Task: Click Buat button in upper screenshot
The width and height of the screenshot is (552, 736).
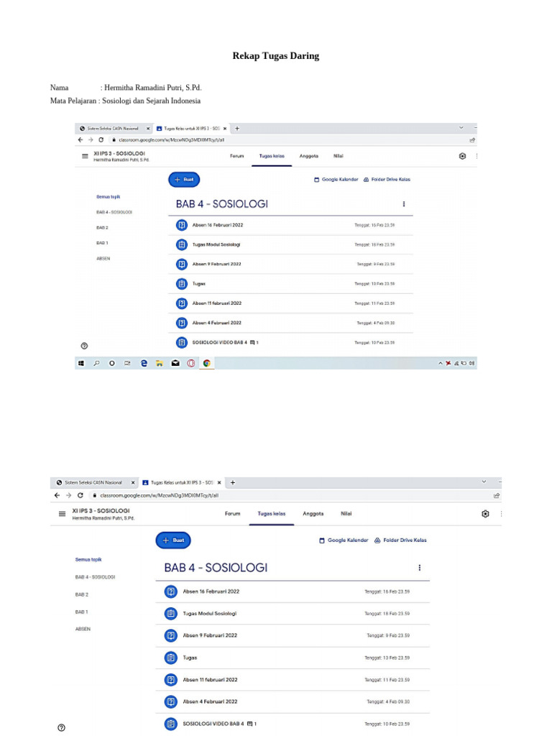Action: tap(184, 180)
